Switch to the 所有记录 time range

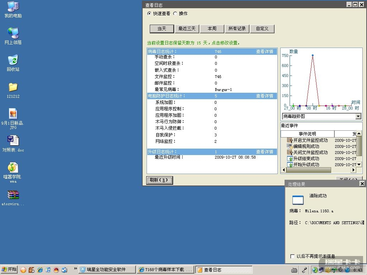[x=237, y=29]
